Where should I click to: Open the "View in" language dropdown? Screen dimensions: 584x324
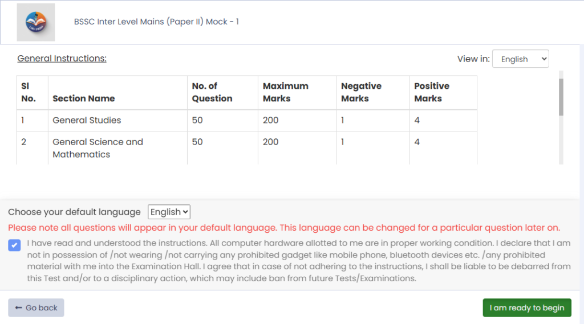pos(520,59)
